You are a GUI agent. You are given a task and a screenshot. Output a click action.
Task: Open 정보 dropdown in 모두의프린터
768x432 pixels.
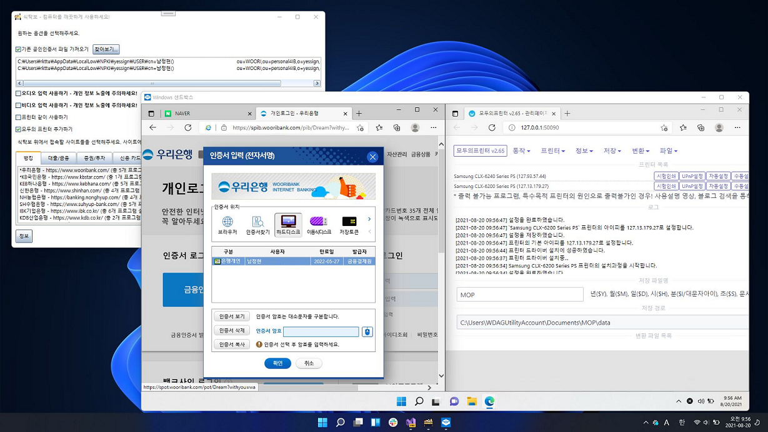[x=584, y=150]
